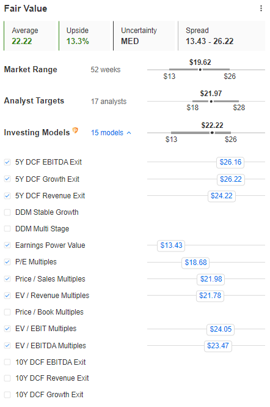Click the 17 analysts text
Viewport: 270px width, 407px height.
tap(109, 101)
